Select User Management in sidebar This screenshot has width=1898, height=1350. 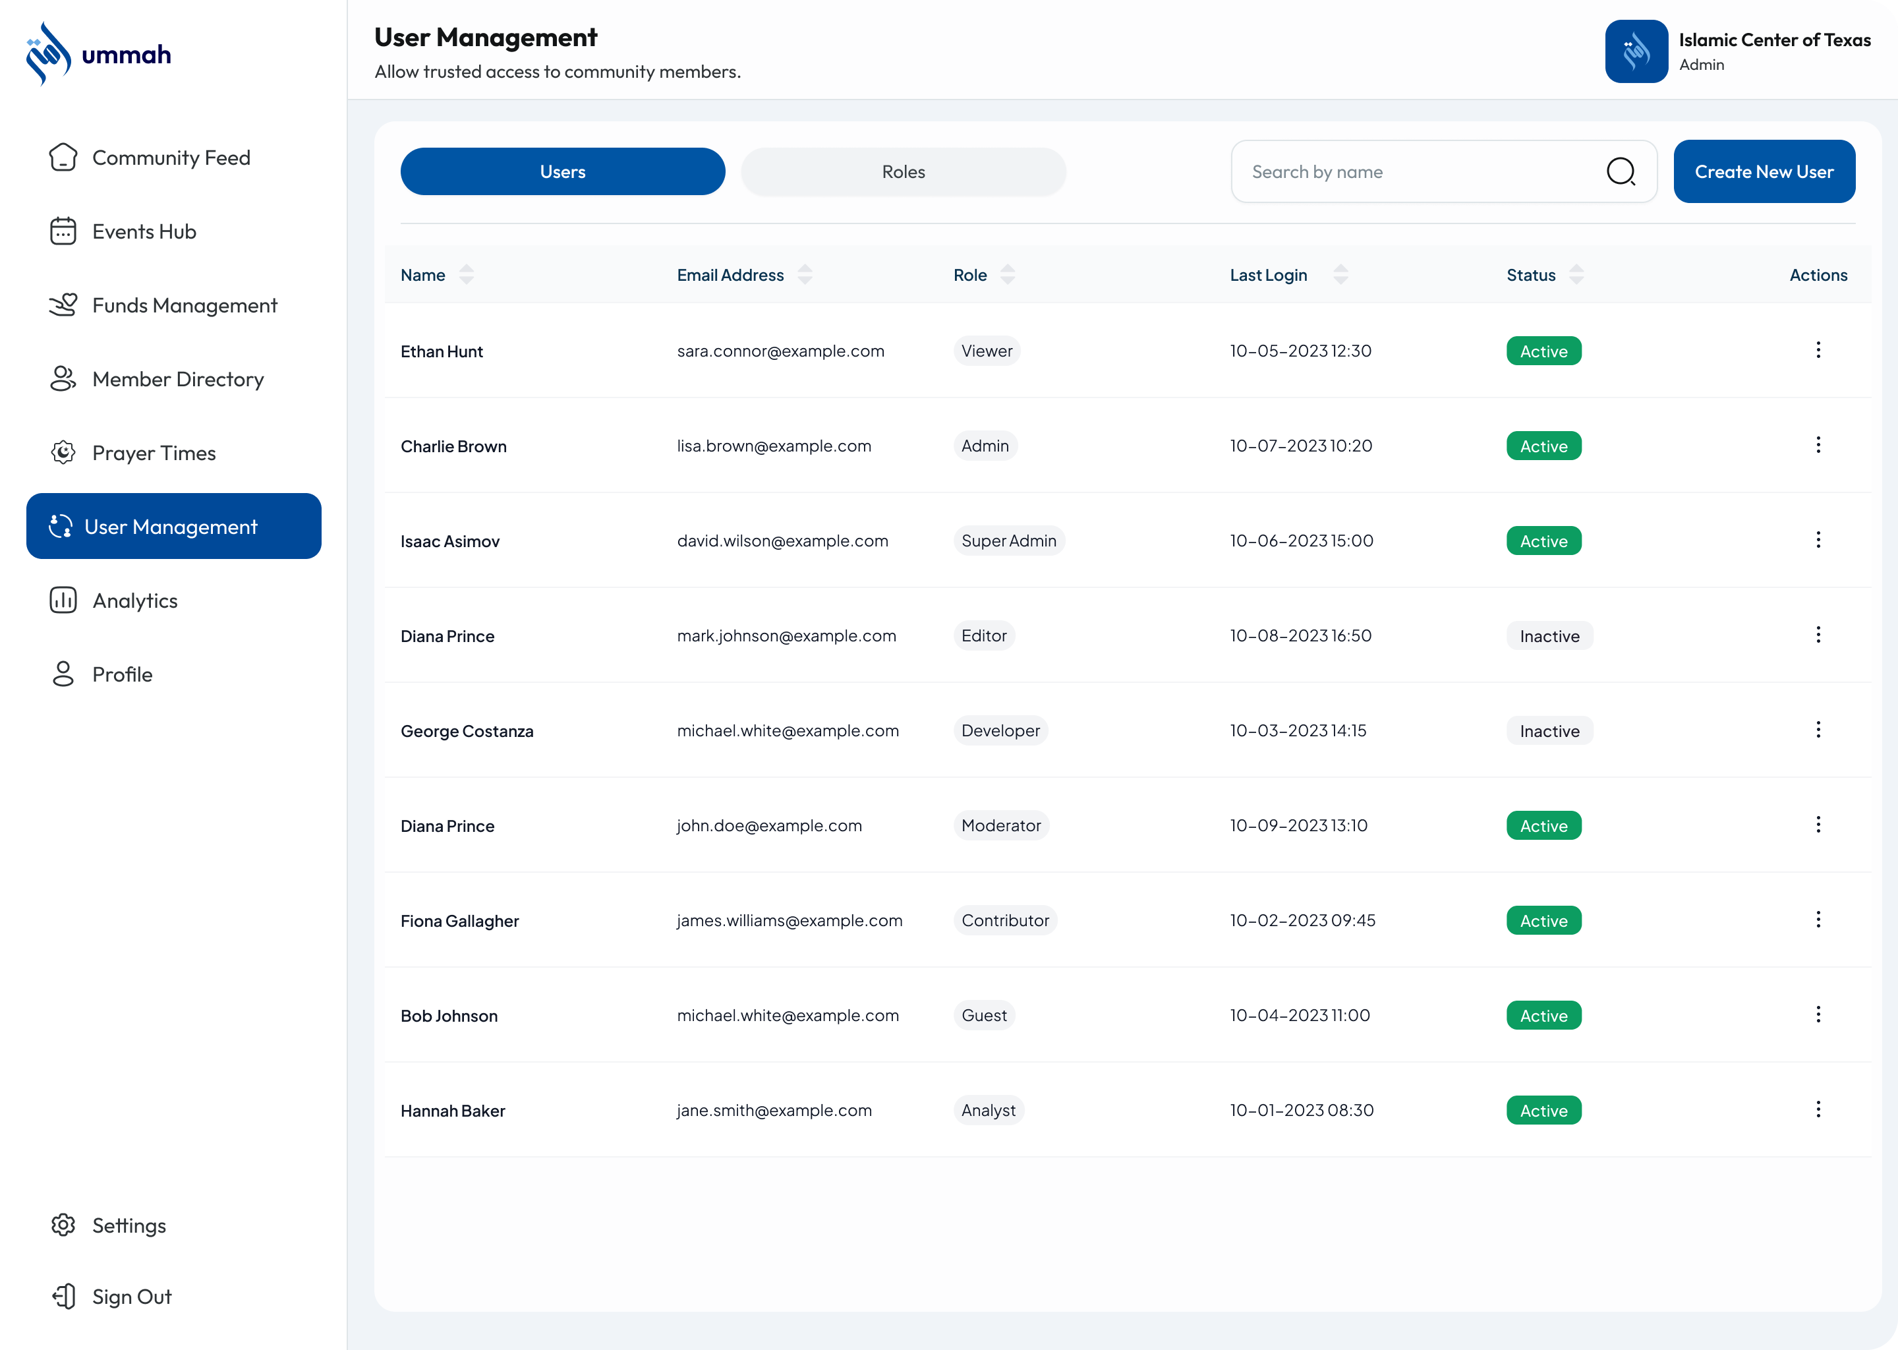pyautogui.click(x=173, y=526)
